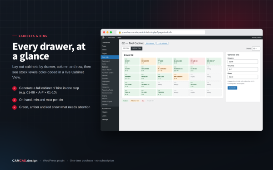
Task: Open the Posts menu item
Action: click(104, 46)
